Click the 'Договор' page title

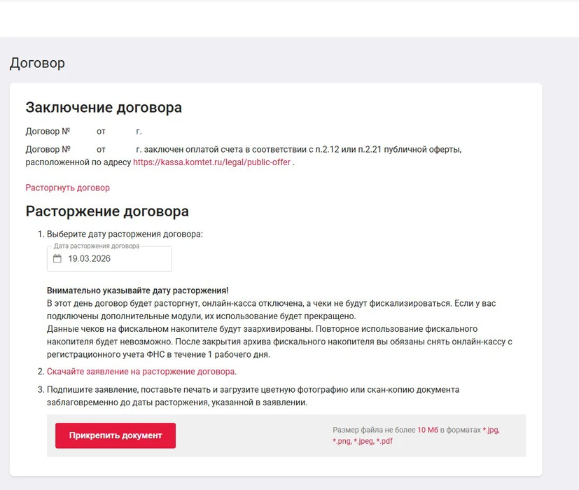pyautogui.click(x=37, y=63)
